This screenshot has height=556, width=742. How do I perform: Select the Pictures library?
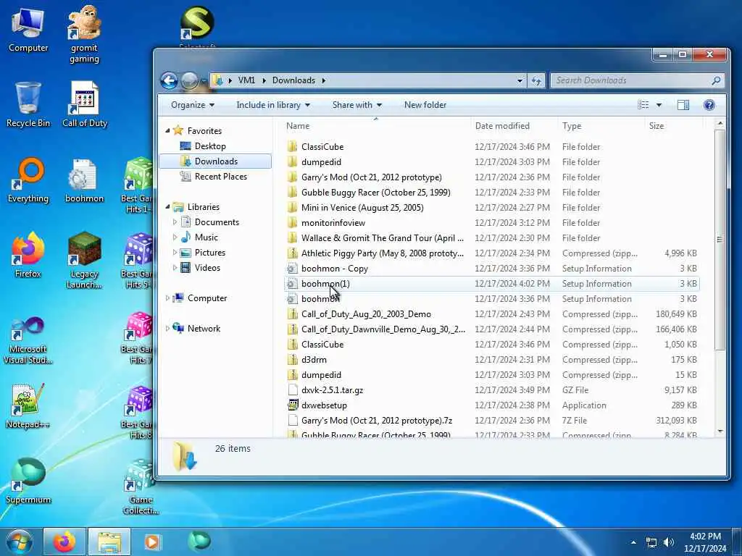[209, 253]
